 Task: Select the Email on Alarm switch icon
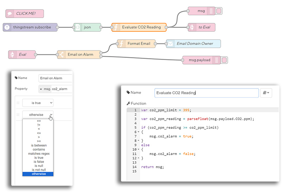[62, 55]
